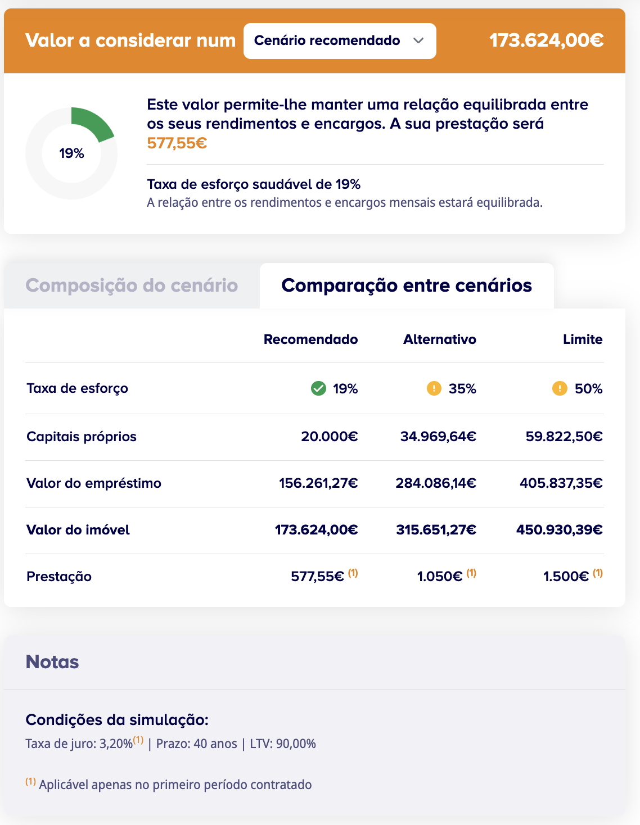This screenshot has height=825, width=640.
Task: Click the warning icon next to 50%
Action: (x=560, y=388)
